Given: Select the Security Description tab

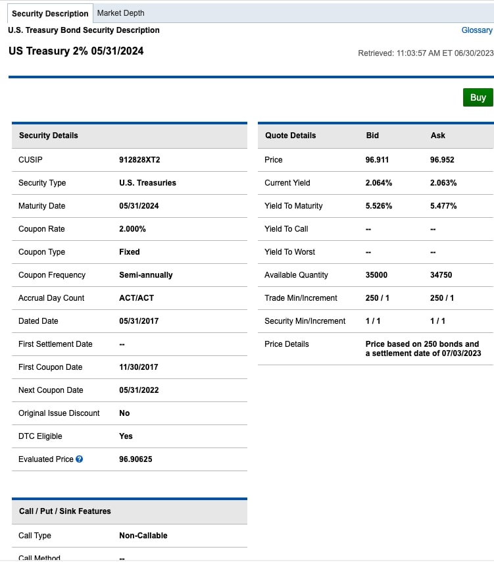Looking at the screenshot, I should pyautogui.click(x=50, y=14).
